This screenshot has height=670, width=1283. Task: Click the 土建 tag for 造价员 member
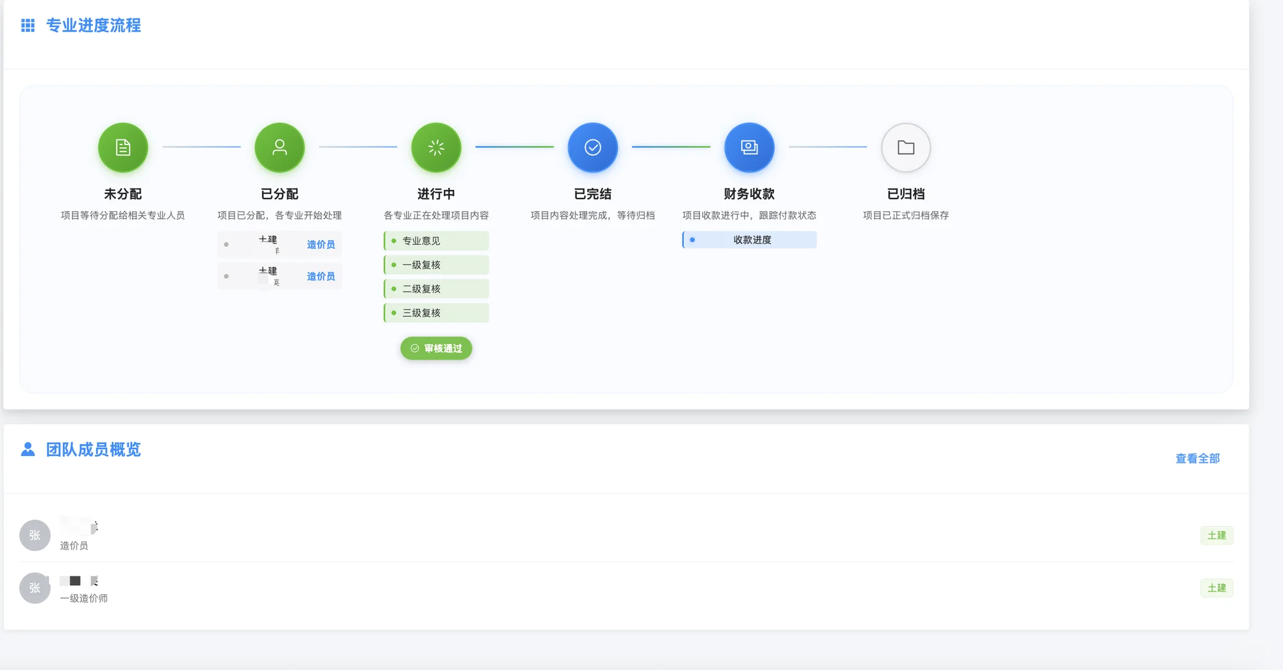(1217, 535)
